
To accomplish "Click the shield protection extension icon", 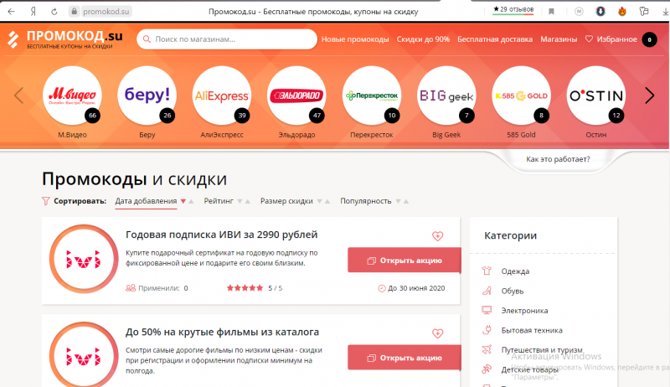I will tap(600, 12).
